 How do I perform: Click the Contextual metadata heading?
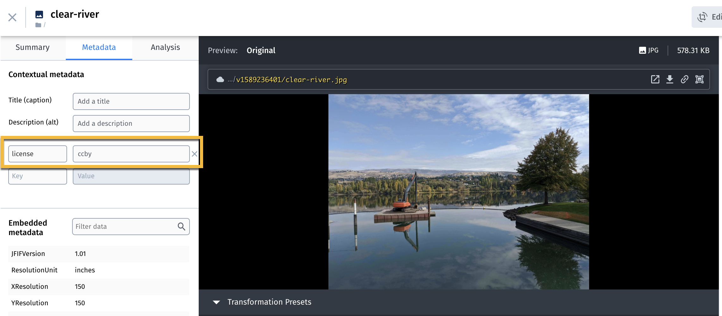point(46,75)
